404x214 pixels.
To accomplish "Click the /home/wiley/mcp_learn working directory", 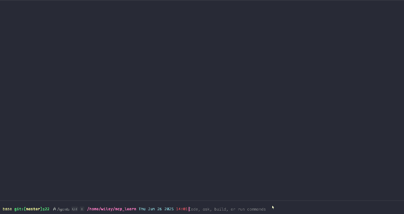I will point(112,209).
